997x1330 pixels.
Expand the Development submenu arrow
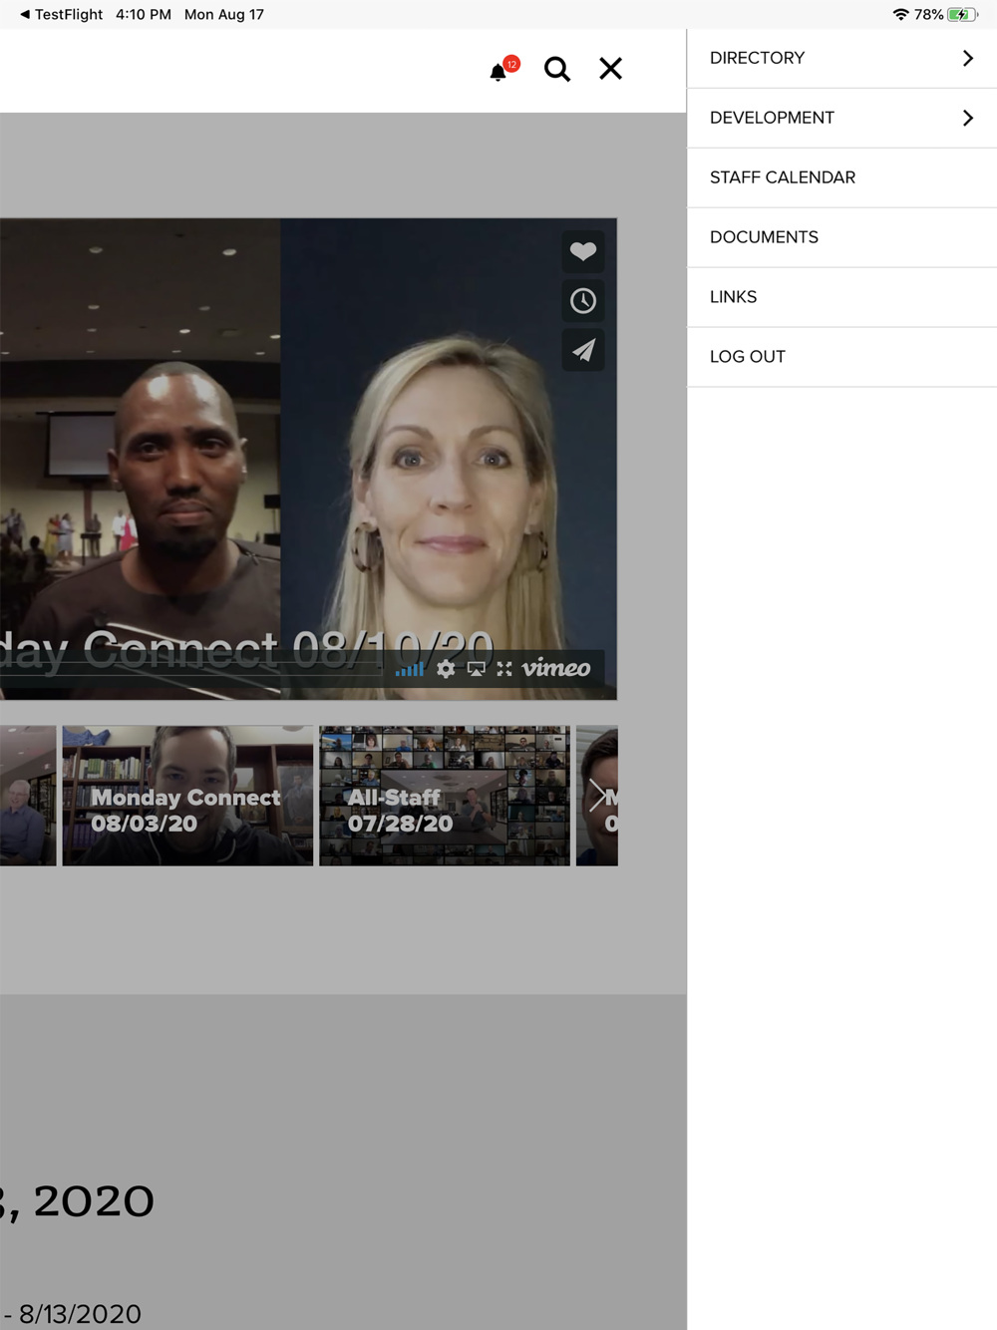tap(967, 118)
